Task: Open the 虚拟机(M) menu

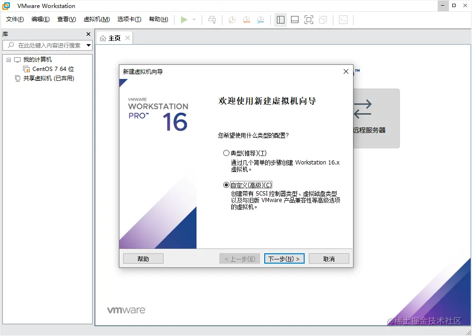Action: tap(97, 19)
